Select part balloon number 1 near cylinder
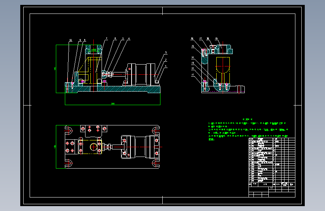The image size is (325, 211). click(x=166, y=66)
